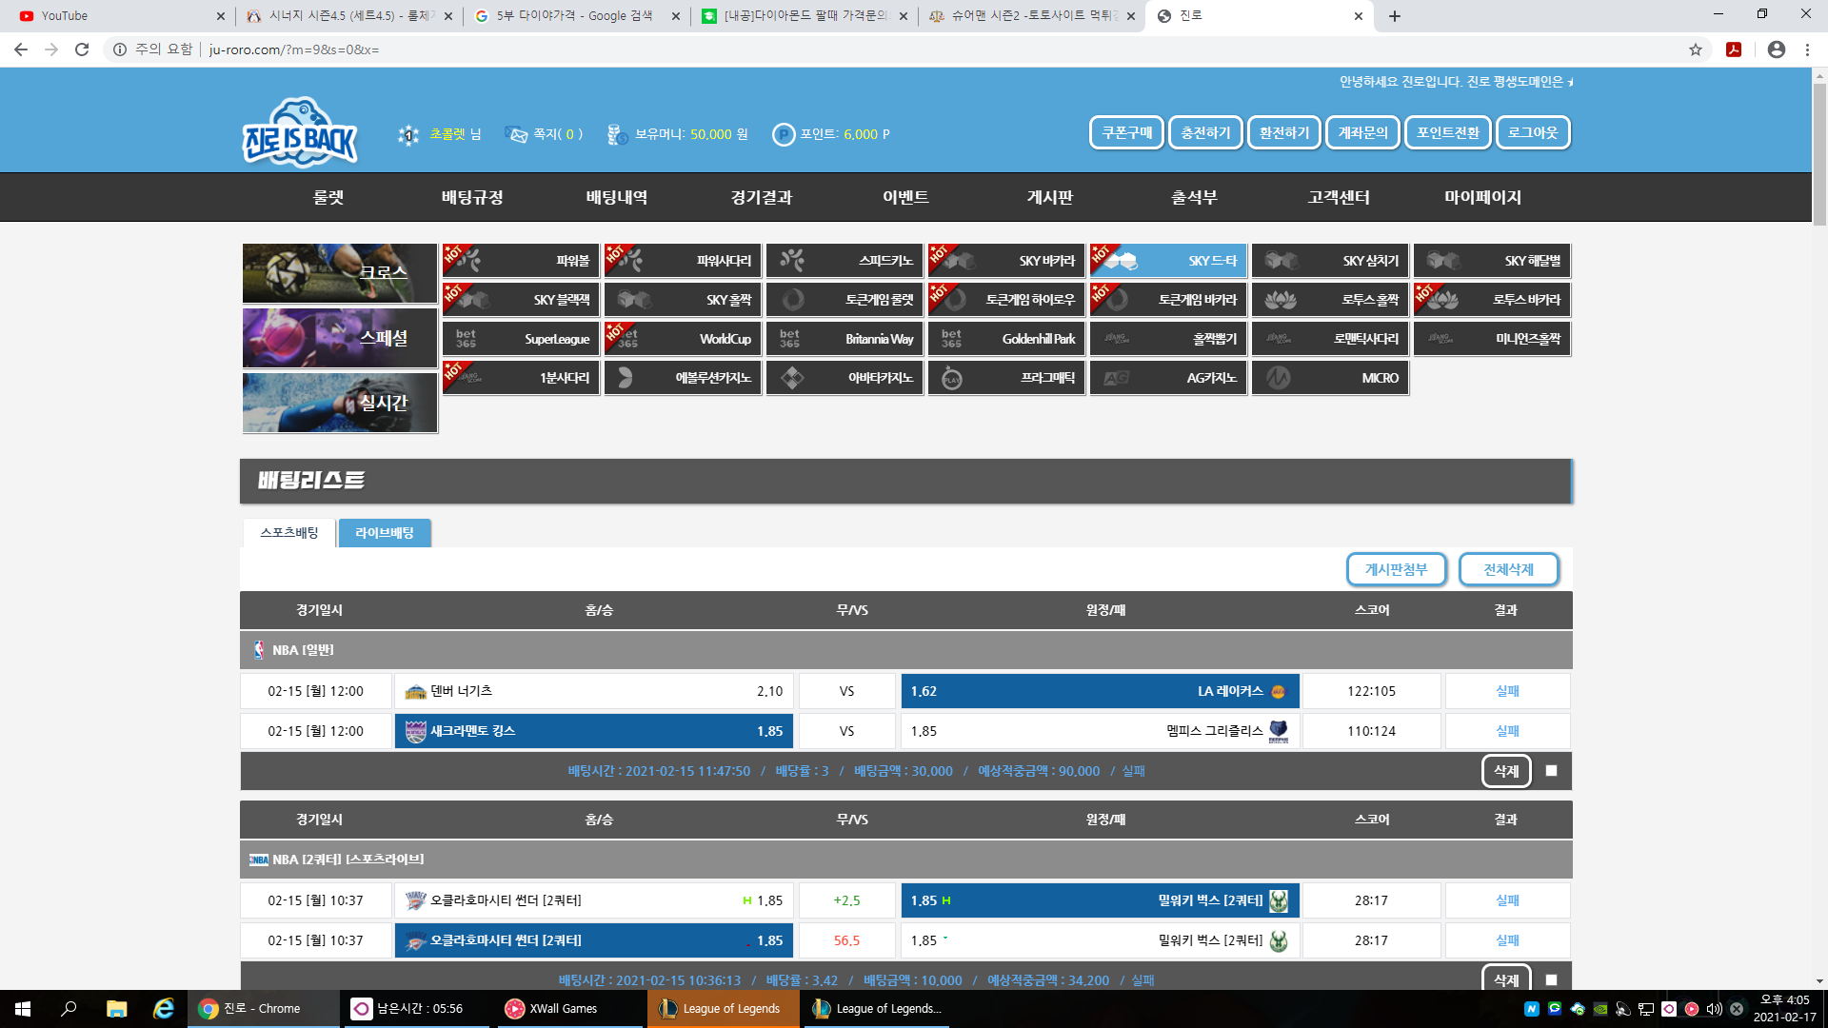Open the 경기결과 menu item
1828x1028 pixels.
(x=761, y=197)
